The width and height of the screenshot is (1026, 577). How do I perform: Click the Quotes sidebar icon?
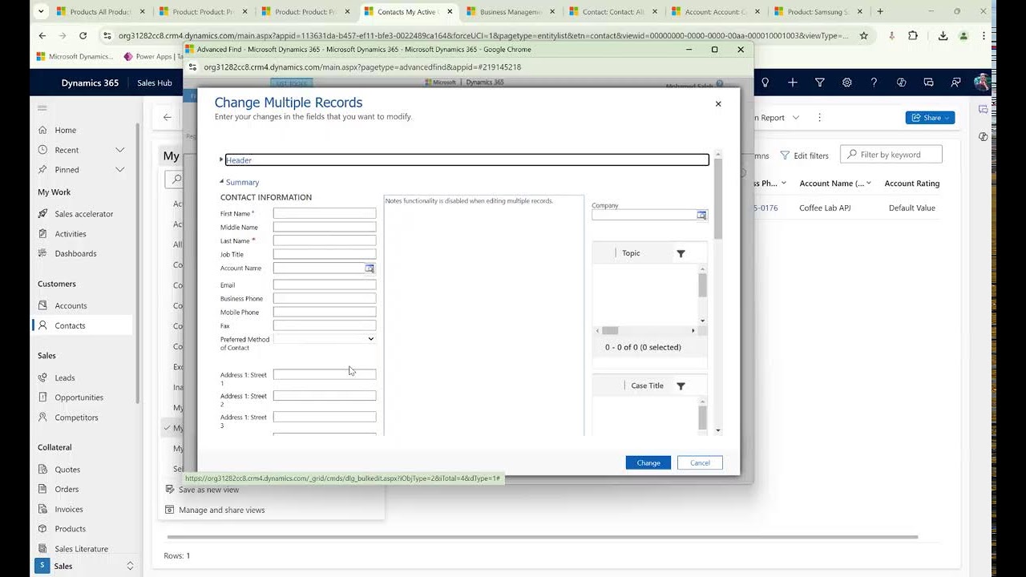pyautogui.click(x=43, y=470)
